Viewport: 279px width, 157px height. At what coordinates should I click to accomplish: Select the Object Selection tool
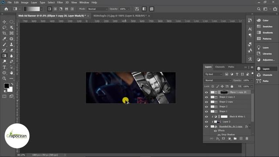11,27
